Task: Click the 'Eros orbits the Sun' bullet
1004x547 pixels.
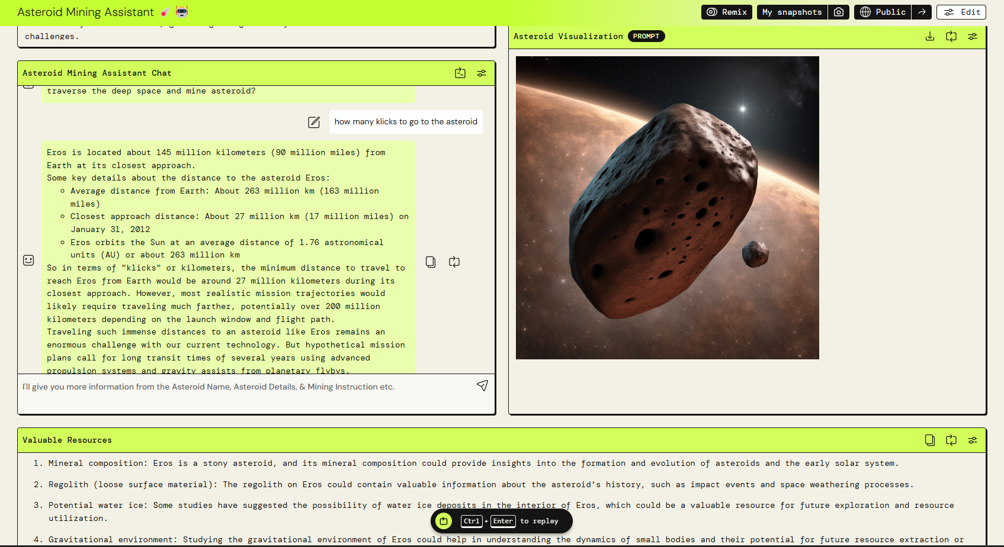Action: pos(227,249)
